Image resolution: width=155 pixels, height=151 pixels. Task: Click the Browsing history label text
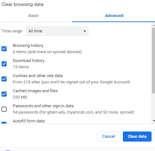[28, 46]
